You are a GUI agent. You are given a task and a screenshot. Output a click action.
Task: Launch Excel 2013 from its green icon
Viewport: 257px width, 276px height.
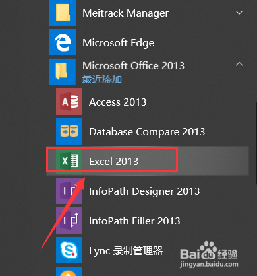coord(69,161)
